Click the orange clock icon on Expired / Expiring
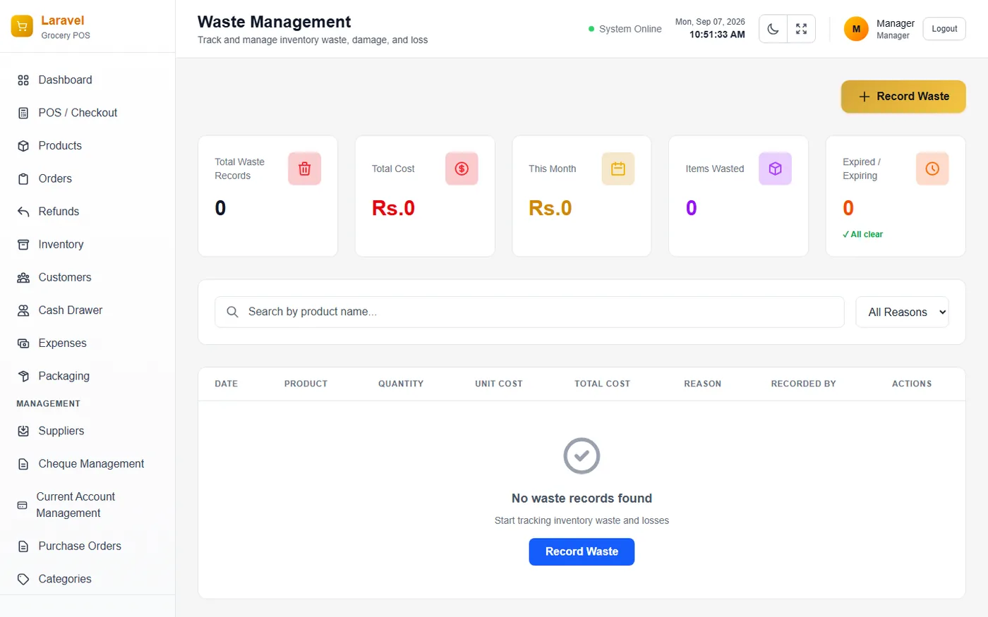 [x=932, y=169]
